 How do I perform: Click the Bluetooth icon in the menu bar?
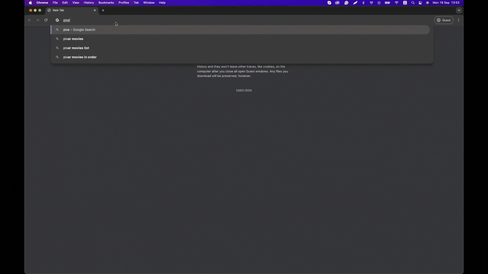tap(363, 3)
